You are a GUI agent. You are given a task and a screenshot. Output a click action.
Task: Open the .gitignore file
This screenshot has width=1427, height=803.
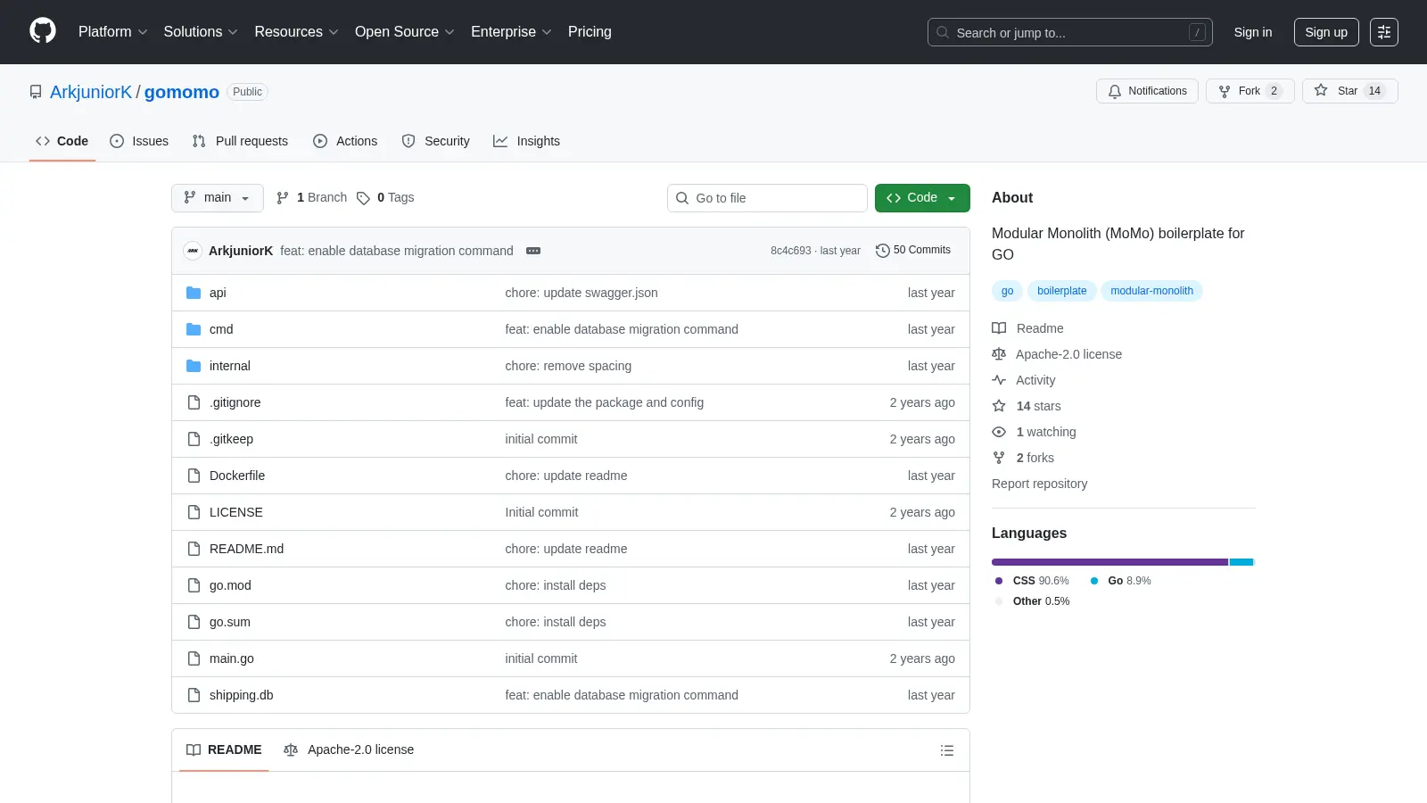click(235, 402)
